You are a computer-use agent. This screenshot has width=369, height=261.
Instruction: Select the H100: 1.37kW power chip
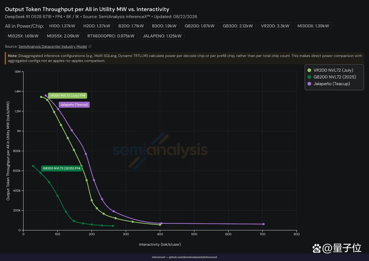[x=62, y=26]
